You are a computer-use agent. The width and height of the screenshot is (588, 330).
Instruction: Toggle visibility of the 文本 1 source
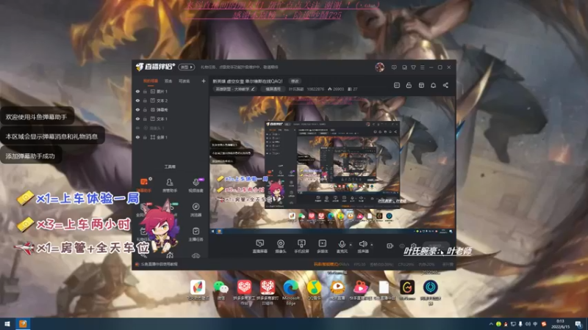[x=137, y=119]
